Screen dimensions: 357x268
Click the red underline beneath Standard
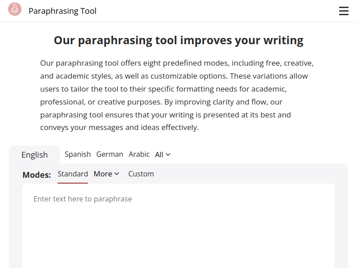pyautogui.click(x=73, y=183)
